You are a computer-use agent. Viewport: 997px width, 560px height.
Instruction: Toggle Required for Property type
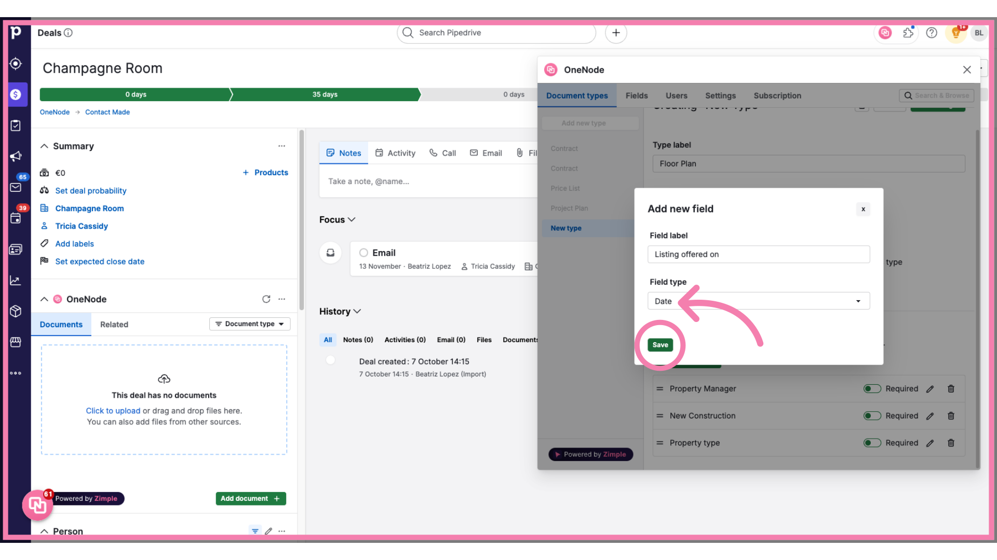[872, 443]
